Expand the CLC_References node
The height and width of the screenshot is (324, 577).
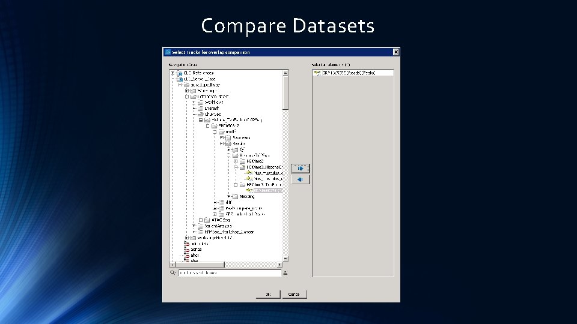[172, 73]
